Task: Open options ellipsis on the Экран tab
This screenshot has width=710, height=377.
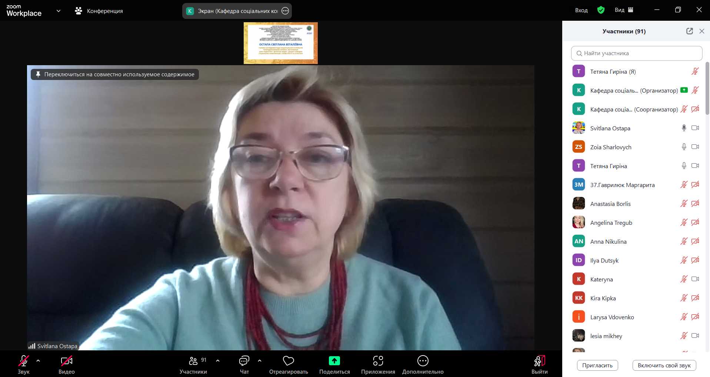Action: tap(285, 11)
